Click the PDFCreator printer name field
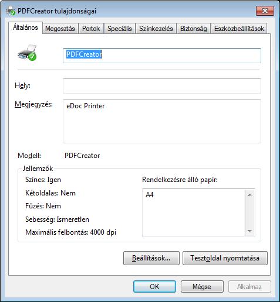Image resolution: width=280 pixels, height=302 pixels. (x=162, y=56)
